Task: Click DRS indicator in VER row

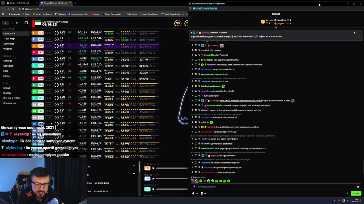Action: click(49, 39)
